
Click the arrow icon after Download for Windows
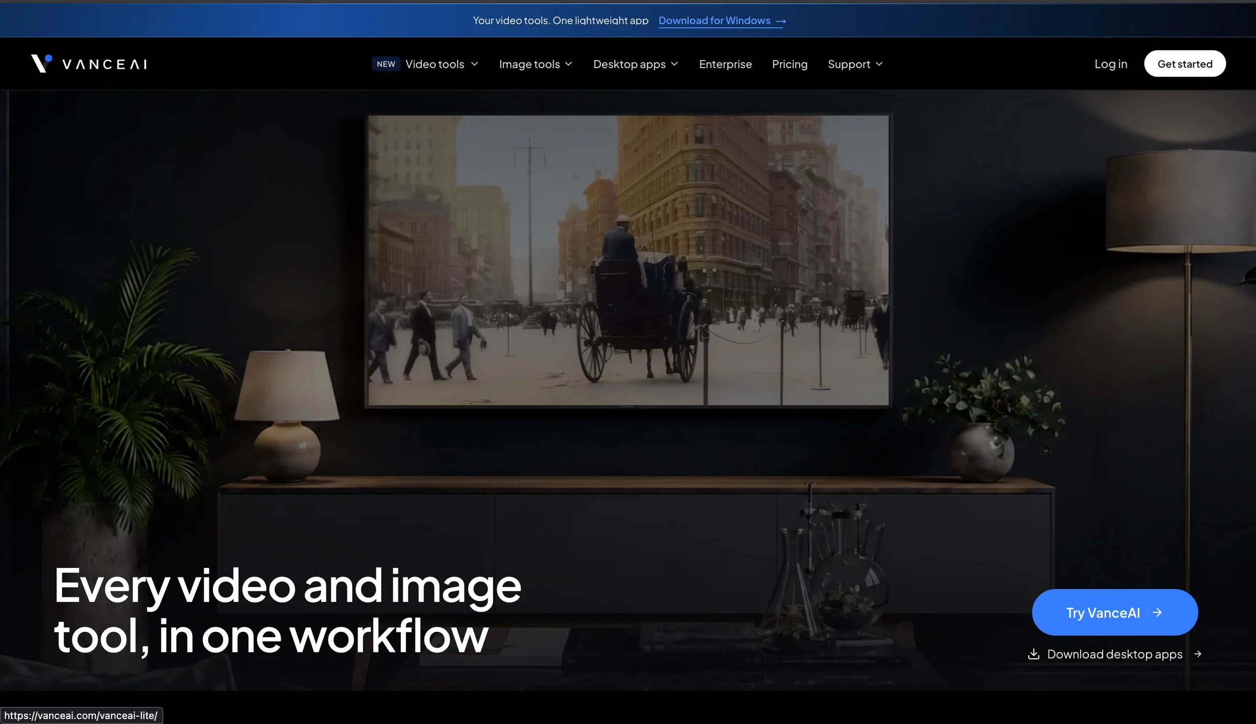pyautogui.click(x=781, y=21)
